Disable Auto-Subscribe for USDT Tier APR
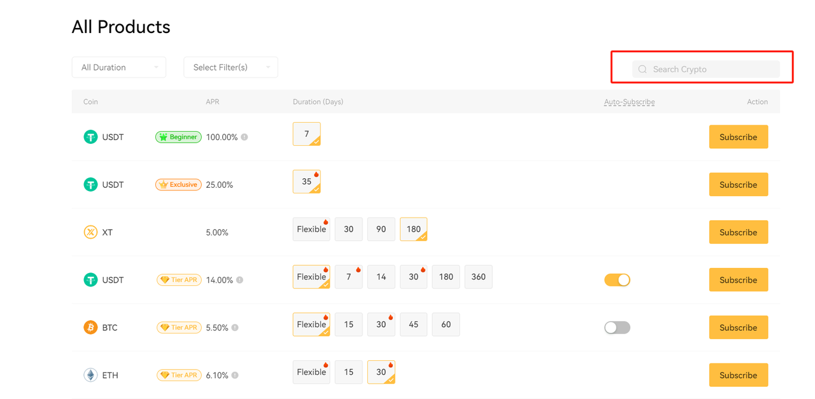This screenshot has height=399, width=815. (x=617, y=280)
